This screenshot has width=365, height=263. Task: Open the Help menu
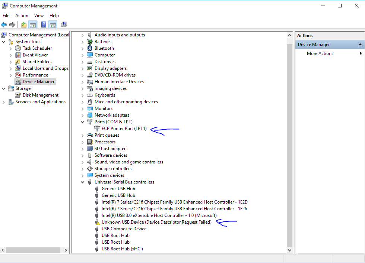pos(54,16)
